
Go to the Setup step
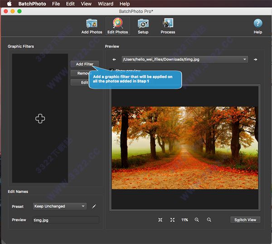143,26
